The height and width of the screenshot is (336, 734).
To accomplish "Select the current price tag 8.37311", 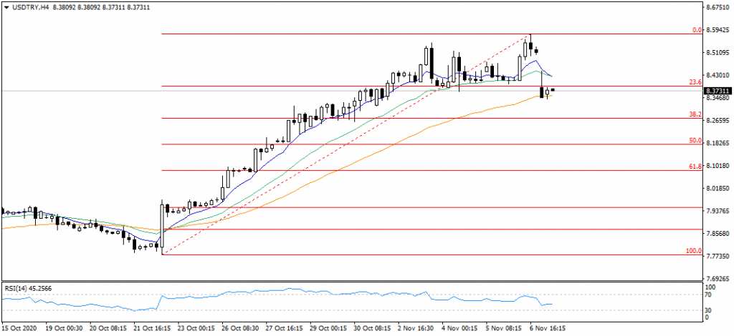I will tap(718, 92).
